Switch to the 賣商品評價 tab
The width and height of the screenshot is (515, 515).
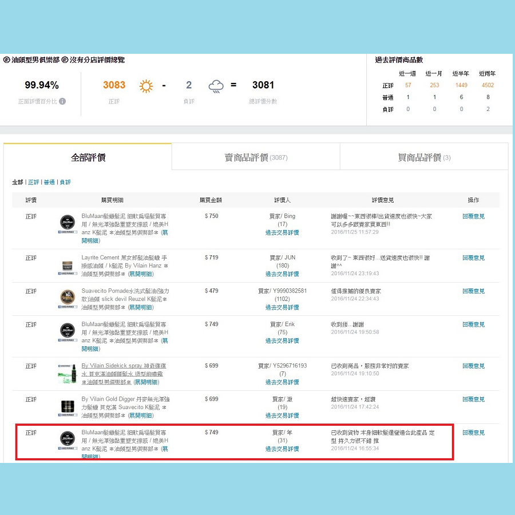click(255, 157)
